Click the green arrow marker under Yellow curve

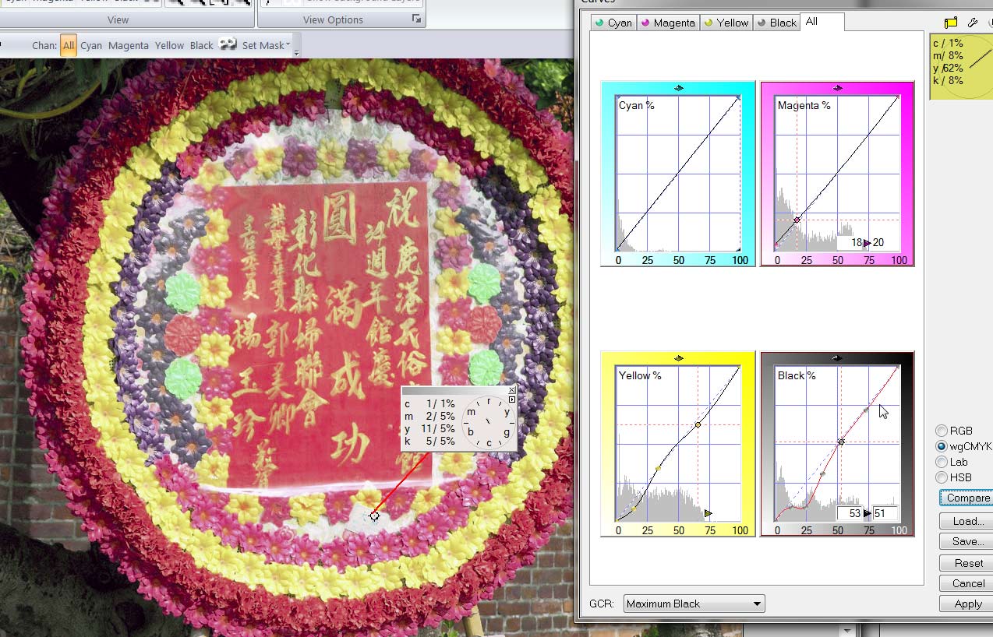pos(708,513)
